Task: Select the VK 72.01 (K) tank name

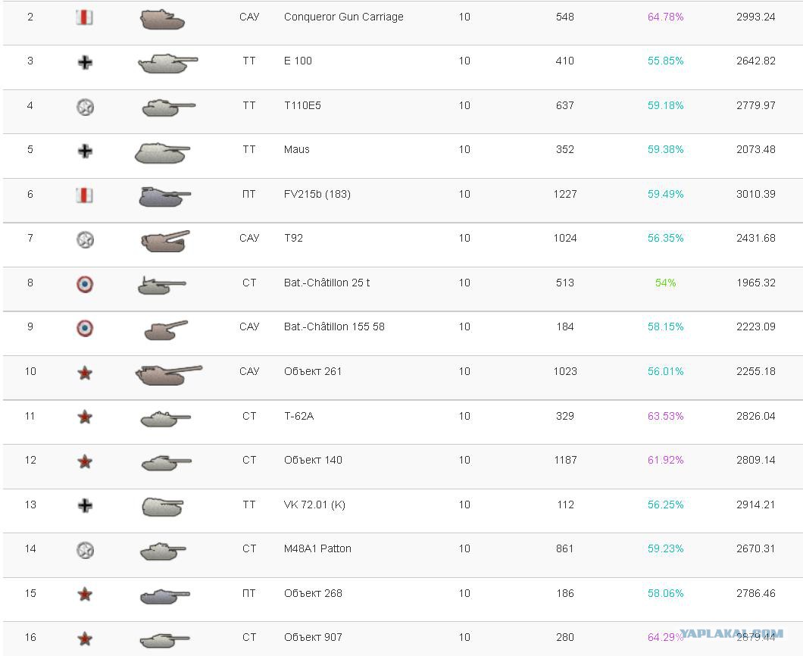Action: [314, 504]
